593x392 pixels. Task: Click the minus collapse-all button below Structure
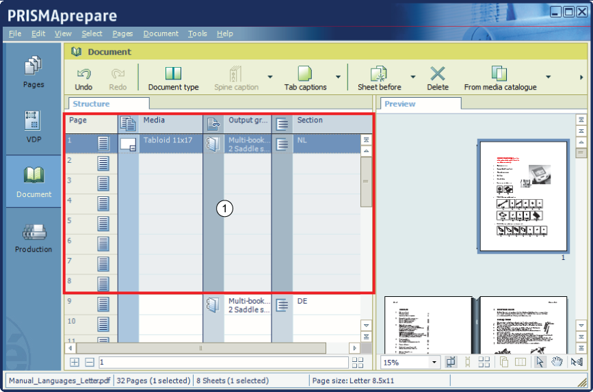click(x=89, y=363)
